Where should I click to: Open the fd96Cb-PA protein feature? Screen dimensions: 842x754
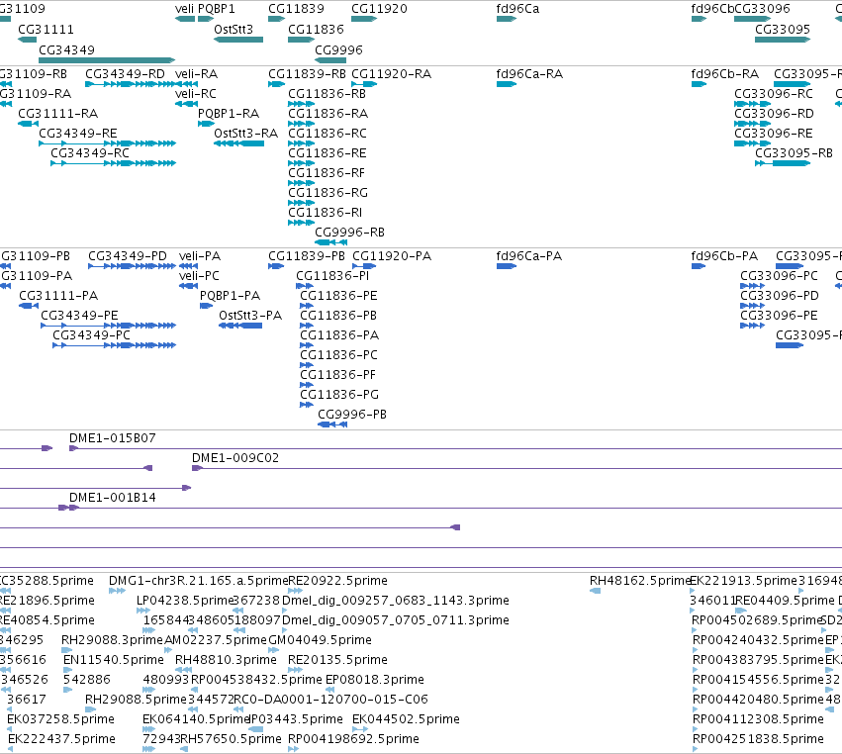724,256
